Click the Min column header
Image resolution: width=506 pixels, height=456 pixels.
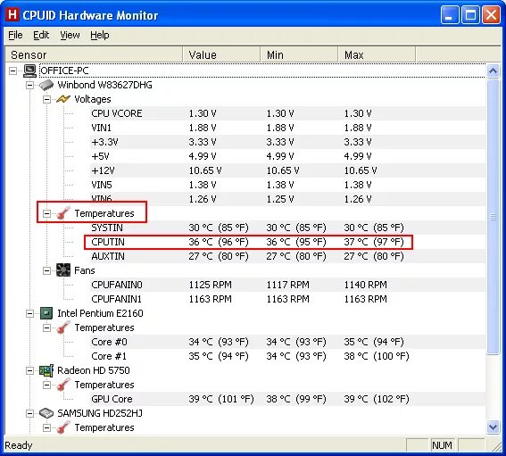click(x=299, y=54)
